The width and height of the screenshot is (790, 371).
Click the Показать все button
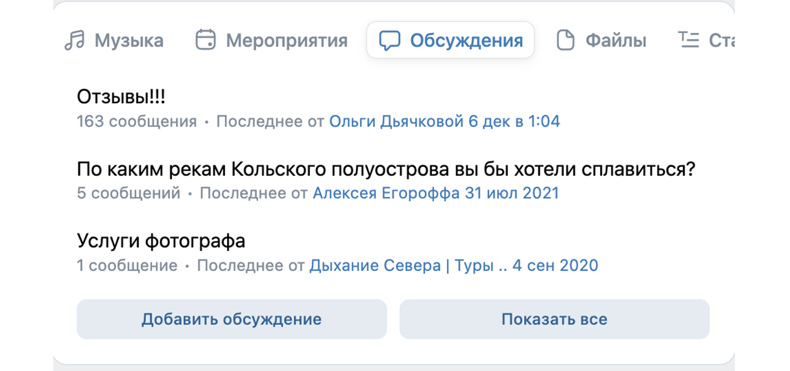pos(555,319)
